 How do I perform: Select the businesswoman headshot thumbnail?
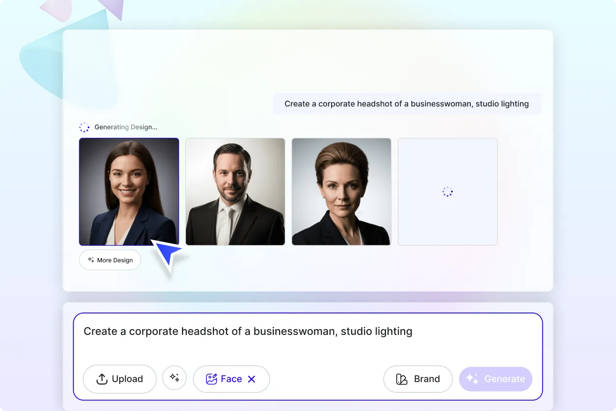coord(129,191)
